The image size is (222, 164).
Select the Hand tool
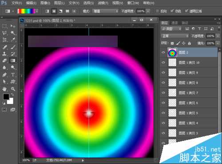[4, 89]
